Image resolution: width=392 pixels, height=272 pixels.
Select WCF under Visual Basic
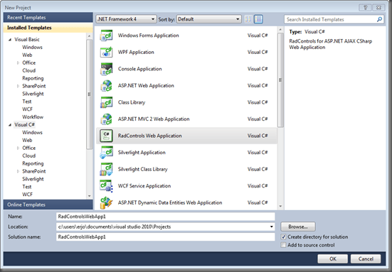coord(28,109)
